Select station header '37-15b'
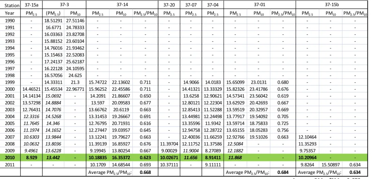374x179 pixels. [331, 5]
